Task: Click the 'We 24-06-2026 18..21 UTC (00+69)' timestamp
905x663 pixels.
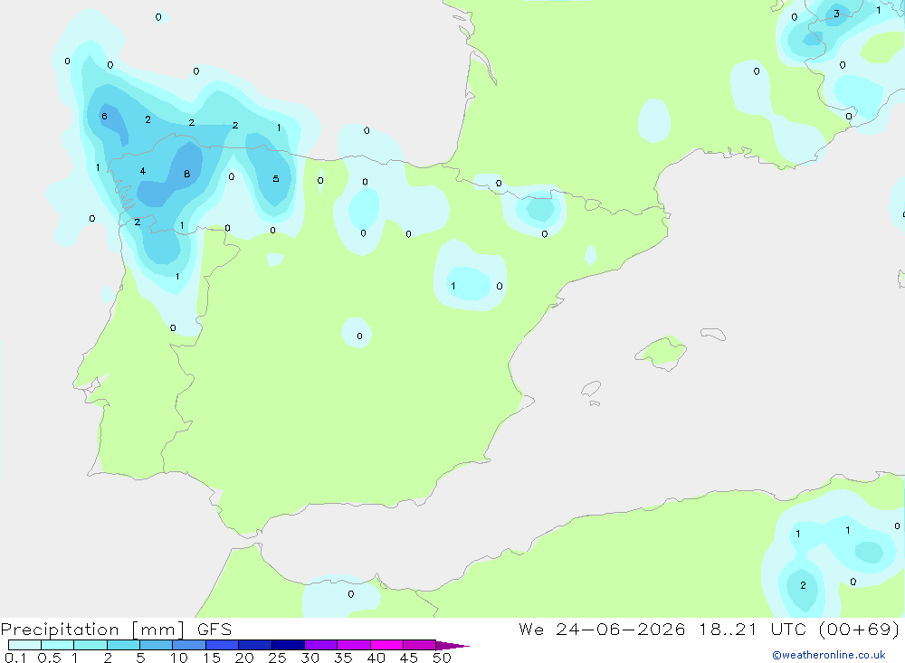Action: pos(710,629)
